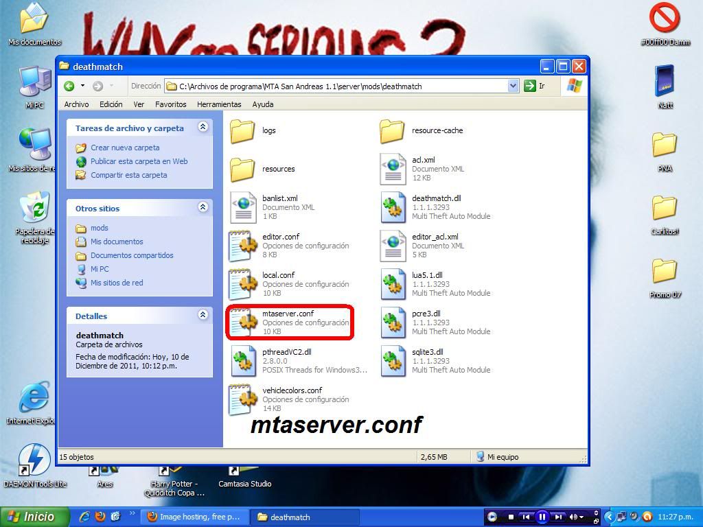Image resolution: width=703 pixels, height=527 pixels.
Task: Click Publicar esta carpeta en Web
Action: pos(139,161)
